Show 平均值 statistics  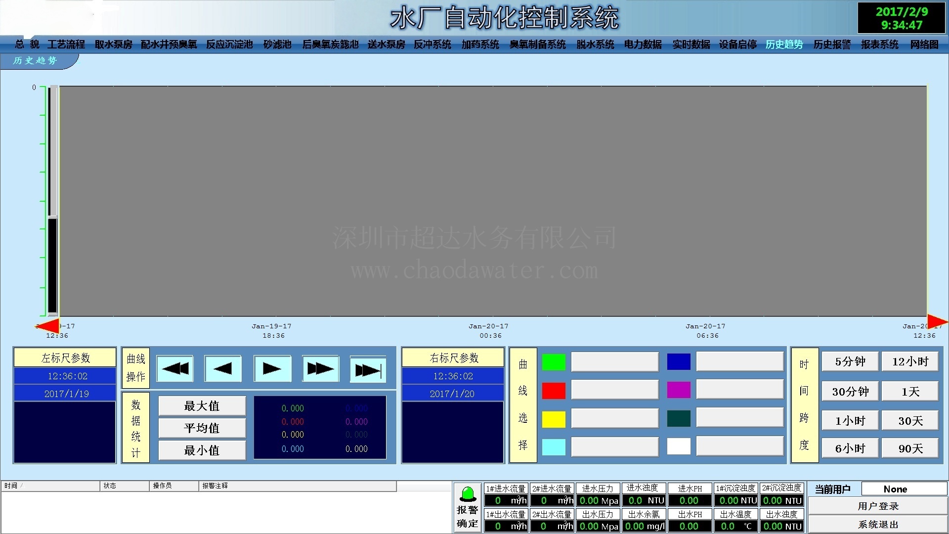tap(202, 428)
